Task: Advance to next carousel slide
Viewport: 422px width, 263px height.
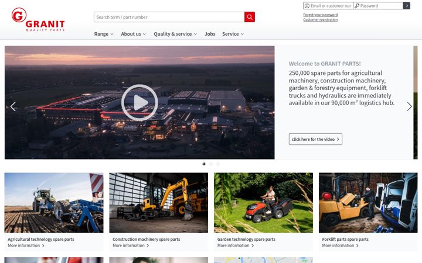Action: [x=409, y=106]
